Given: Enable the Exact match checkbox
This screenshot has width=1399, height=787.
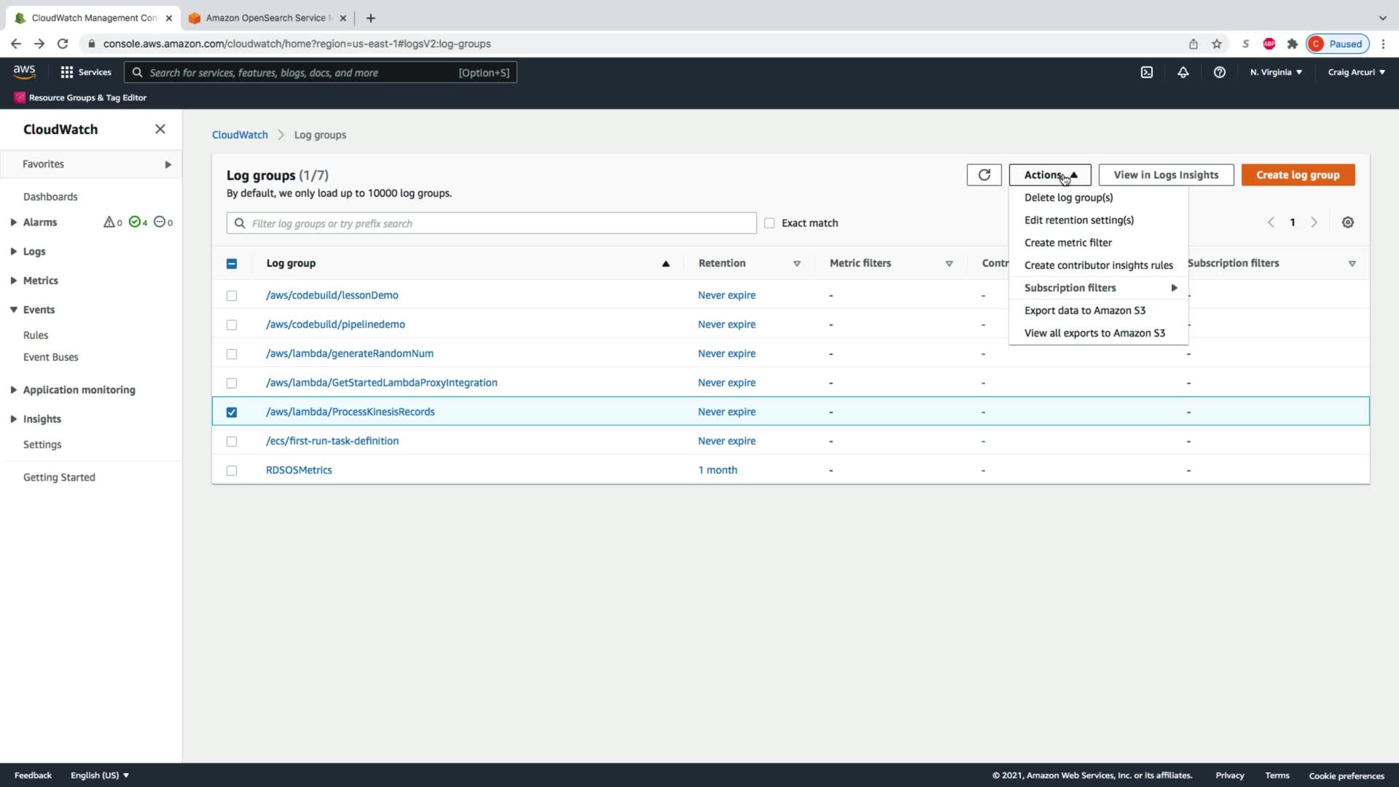Looking at the screenshot, I should pos(769,223).
